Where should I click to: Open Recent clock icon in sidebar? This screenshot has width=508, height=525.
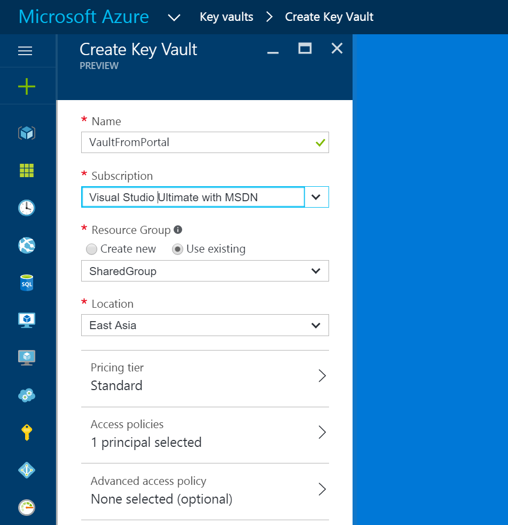[x=27, y=208]
